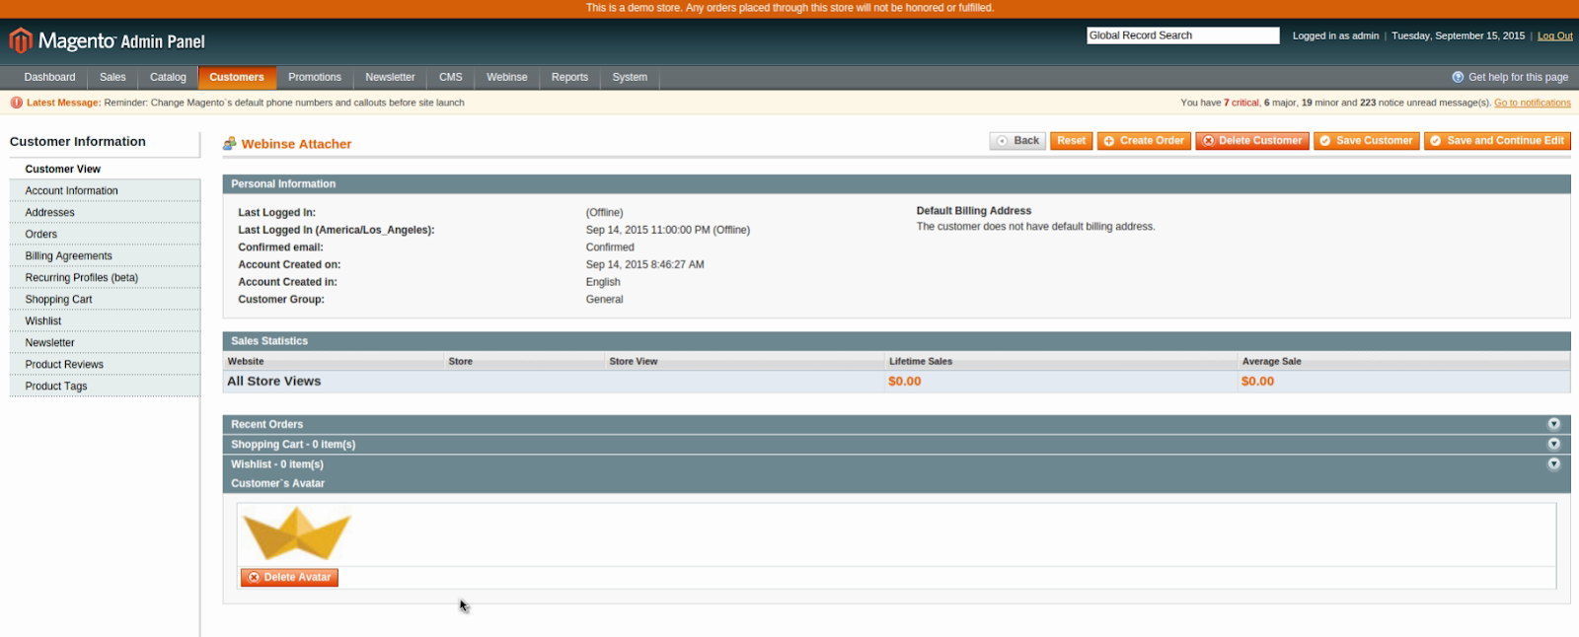The width and height of the screenshot is (1579, 637).
Task: Follow the Go to notifications link
Action: (x=1533, y=103)
